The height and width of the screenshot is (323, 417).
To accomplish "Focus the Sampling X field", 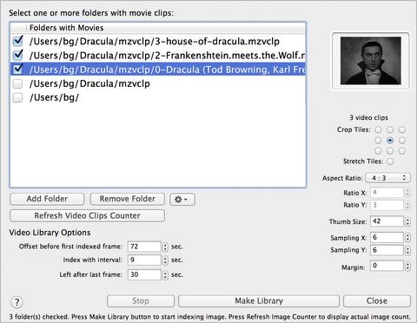I will (387, 237).
